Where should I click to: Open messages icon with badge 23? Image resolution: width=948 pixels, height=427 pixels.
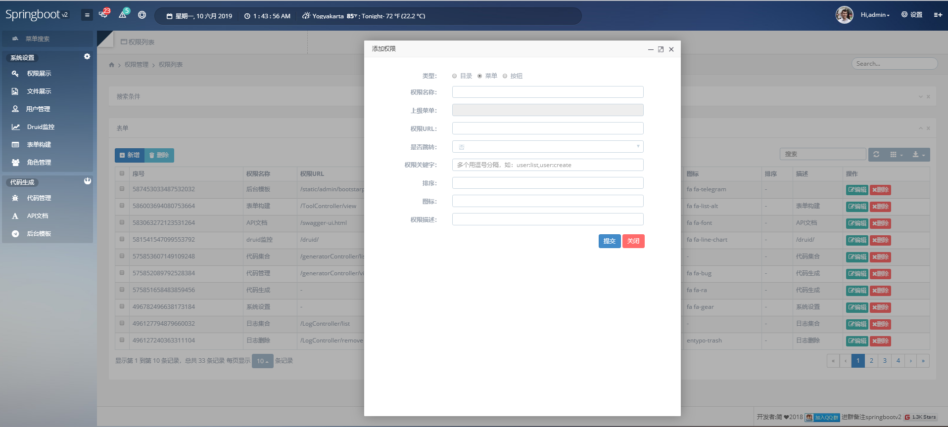[x=104, y=14]
